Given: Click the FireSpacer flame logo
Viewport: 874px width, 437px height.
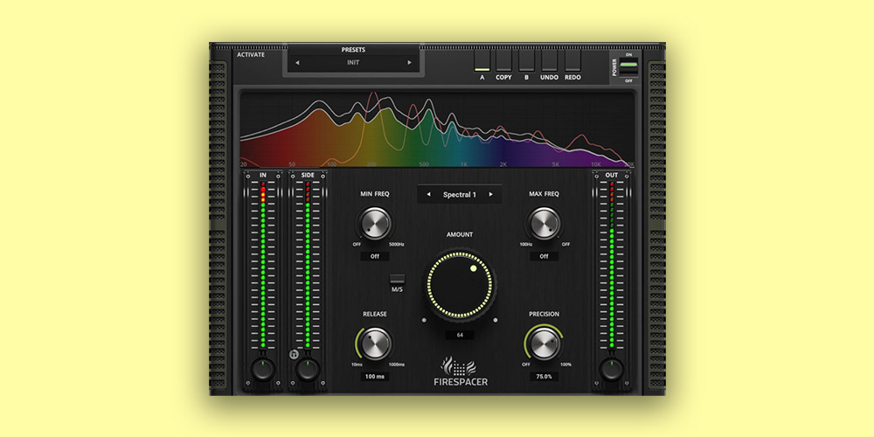Looking at the screenshot, I should 459,364.
